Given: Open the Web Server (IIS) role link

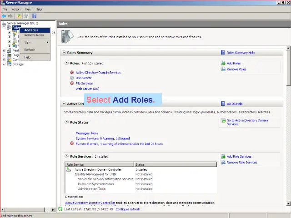Looking at the screenshot, I should coord(87,89).
